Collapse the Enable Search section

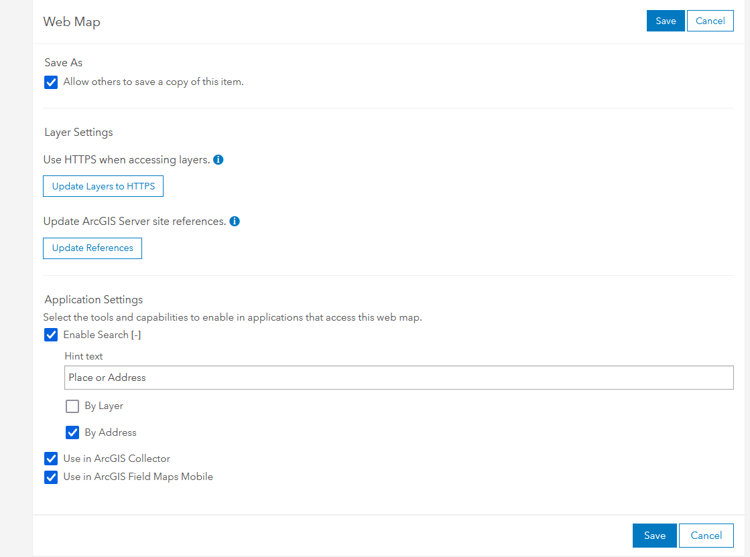click(x=137, y=335)
